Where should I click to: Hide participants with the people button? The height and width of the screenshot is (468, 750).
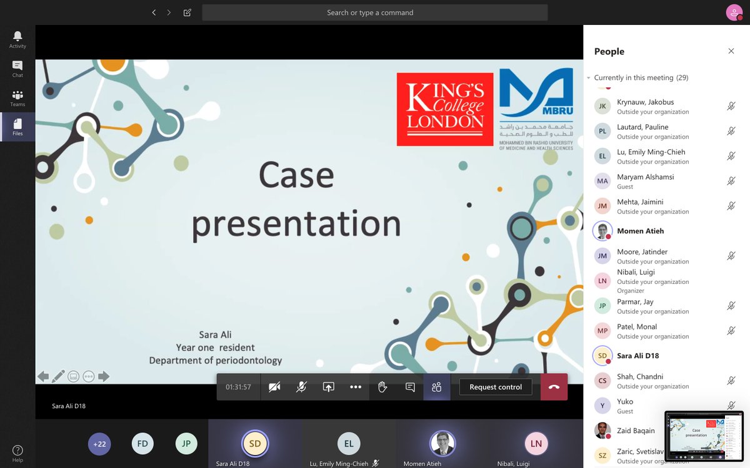(x=437, y=387)
